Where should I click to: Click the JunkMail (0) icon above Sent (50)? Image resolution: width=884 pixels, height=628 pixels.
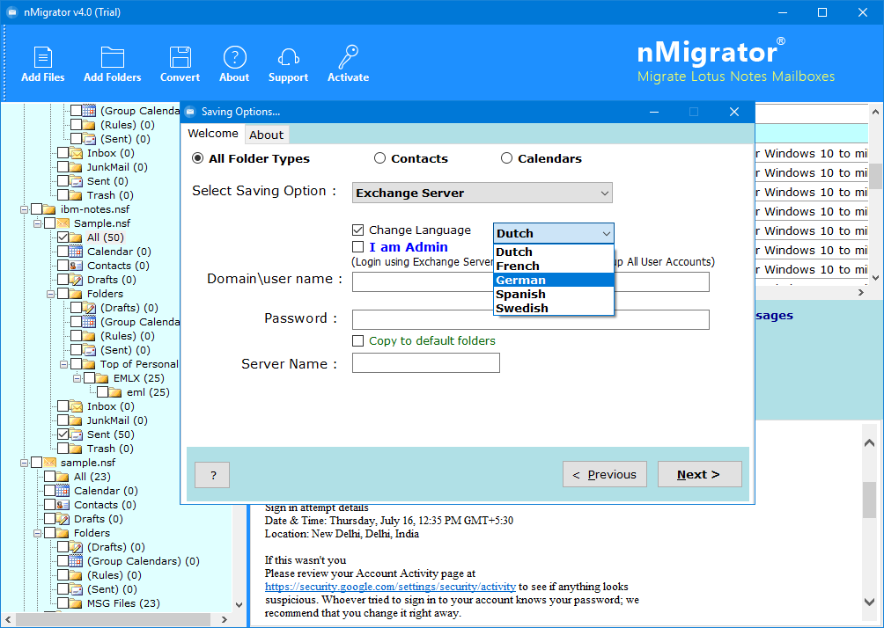click(76, 420)
